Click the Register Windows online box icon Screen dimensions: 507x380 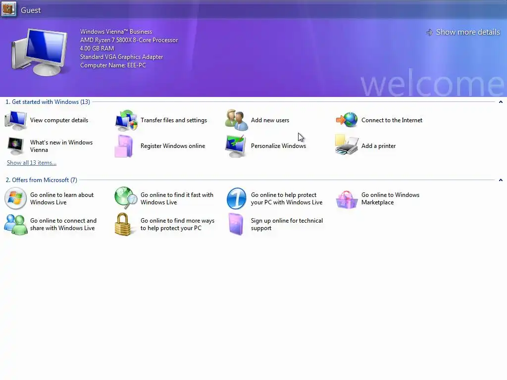[x=124, y=146]
